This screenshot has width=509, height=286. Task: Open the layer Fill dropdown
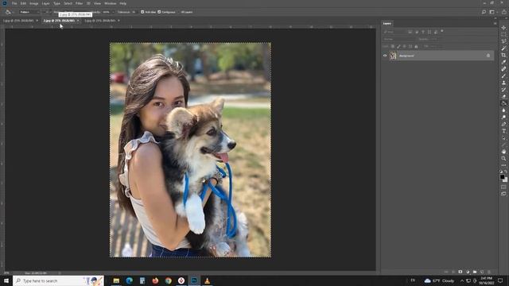tap(434, 46)
